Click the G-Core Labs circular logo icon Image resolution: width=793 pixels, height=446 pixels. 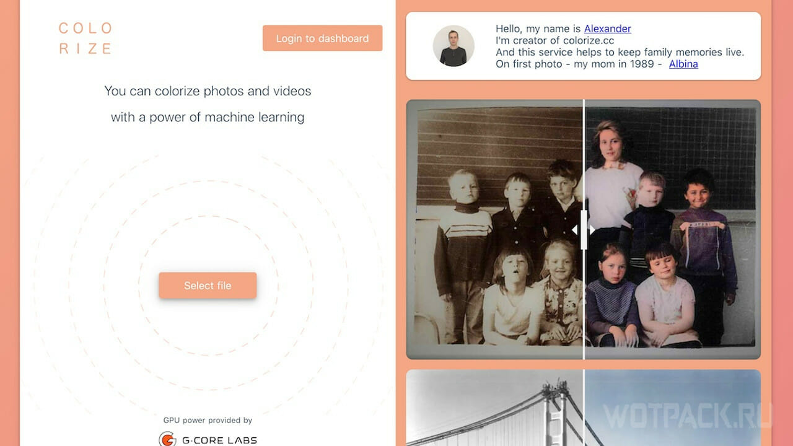tap(167, 440)
